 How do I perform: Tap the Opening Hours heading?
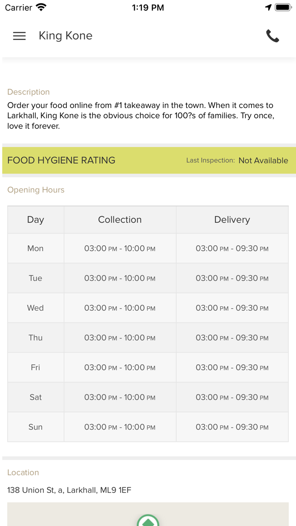(x=36, y=190)
